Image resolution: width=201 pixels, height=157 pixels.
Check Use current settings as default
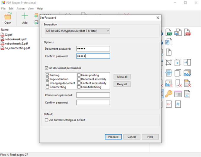point(46,120)
